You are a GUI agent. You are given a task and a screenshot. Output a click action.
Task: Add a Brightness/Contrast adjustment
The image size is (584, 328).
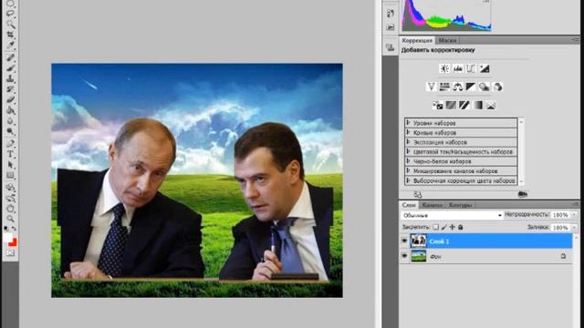coord(444,68)
